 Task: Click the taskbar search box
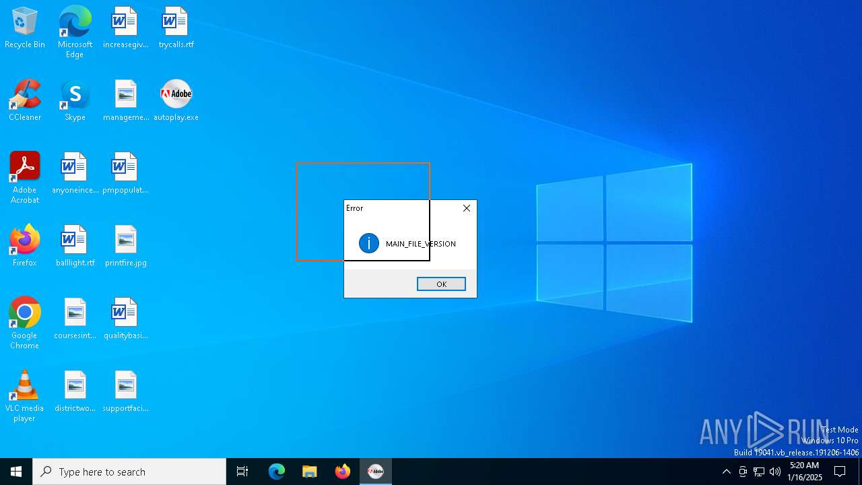(x=129, y=472)
